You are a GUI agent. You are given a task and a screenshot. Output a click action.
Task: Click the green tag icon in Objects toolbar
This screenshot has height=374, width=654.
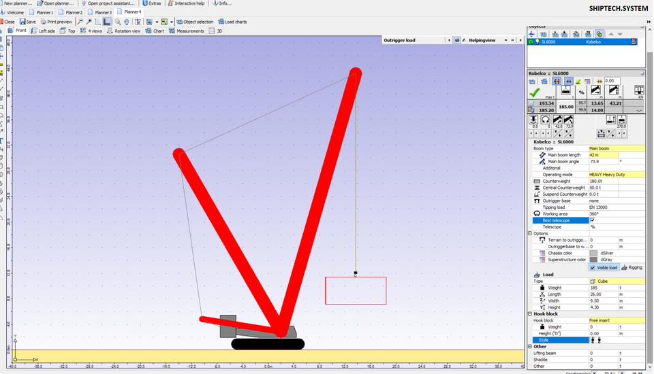[599, 34]
